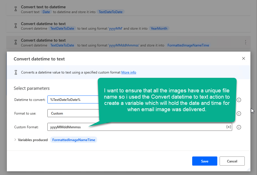Select the Convert text to datetime action title

[43, 7]
